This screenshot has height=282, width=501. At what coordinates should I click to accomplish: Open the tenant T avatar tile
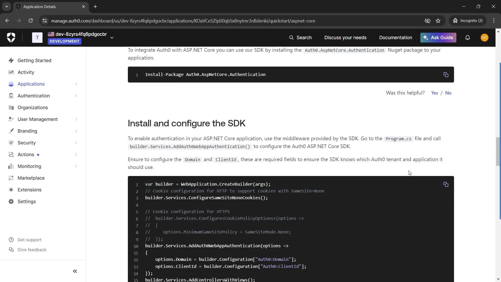tap(37, 38)
